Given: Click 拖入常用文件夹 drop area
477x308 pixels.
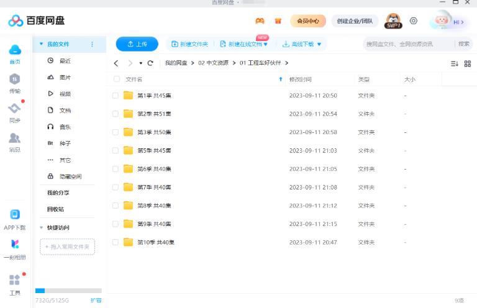Looking at the screenshot, I should pos(67,247).
